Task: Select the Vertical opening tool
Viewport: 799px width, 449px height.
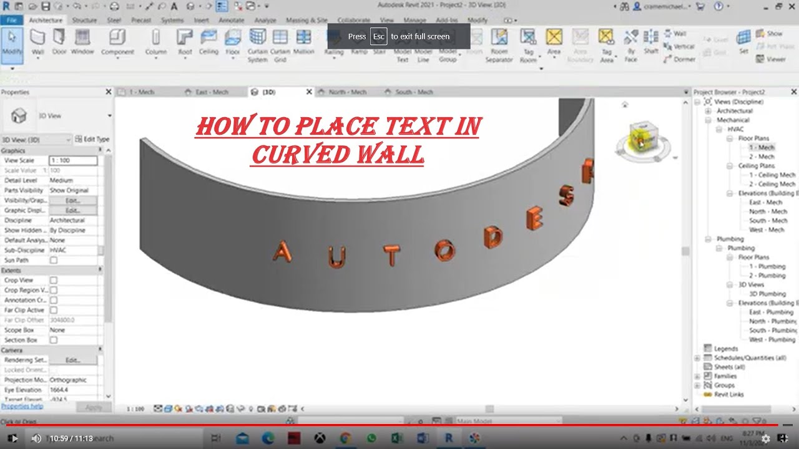Action: (679, 47)
